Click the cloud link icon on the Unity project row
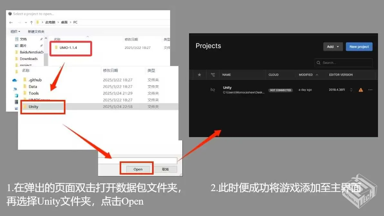 point(213,90)
